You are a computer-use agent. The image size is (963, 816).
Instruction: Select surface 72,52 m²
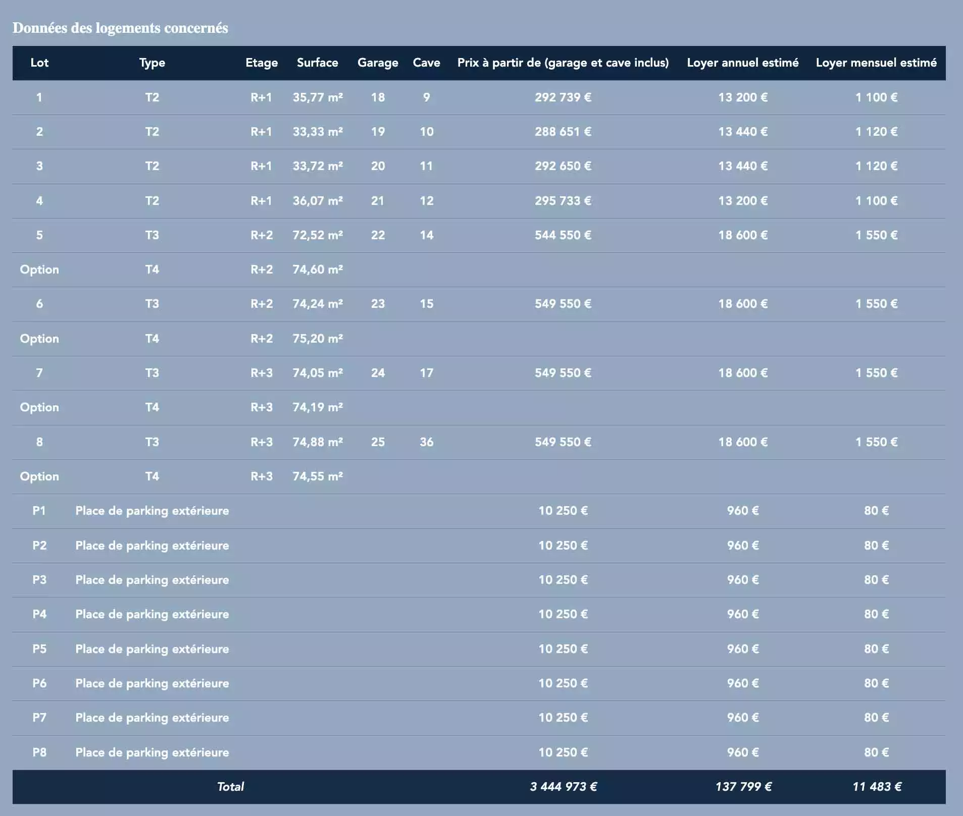[318, 235]
